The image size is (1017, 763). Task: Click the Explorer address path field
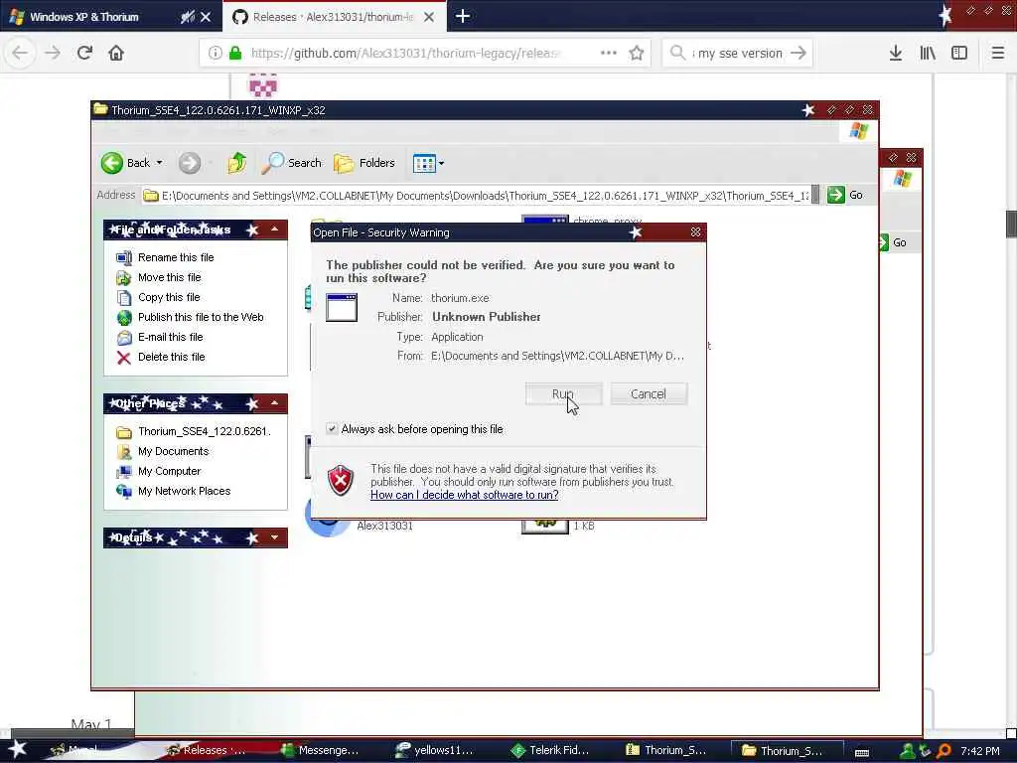[476, 196]
